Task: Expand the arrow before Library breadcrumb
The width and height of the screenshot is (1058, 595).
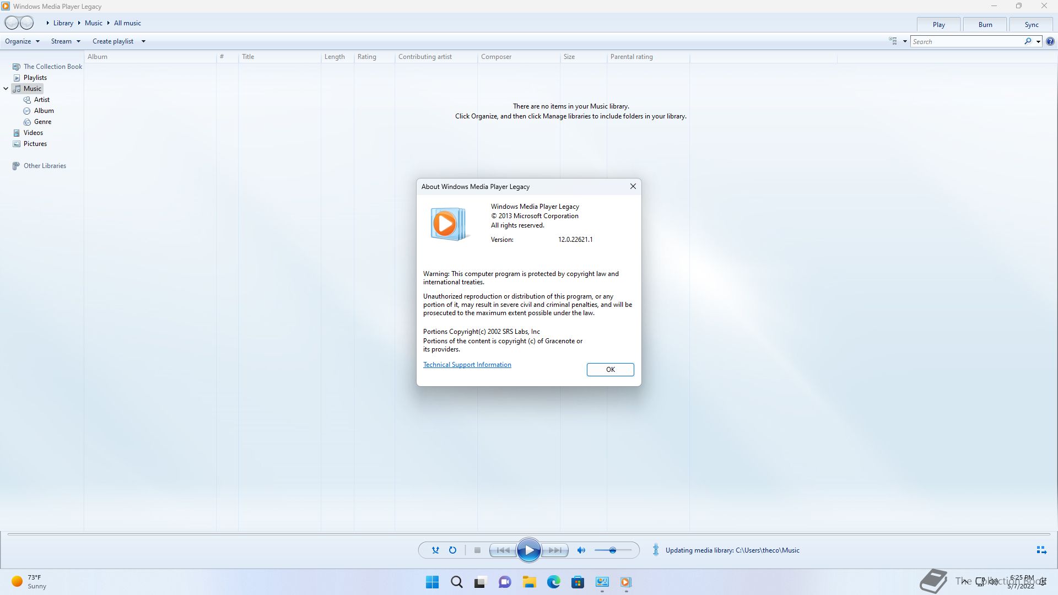Action: 48,23
